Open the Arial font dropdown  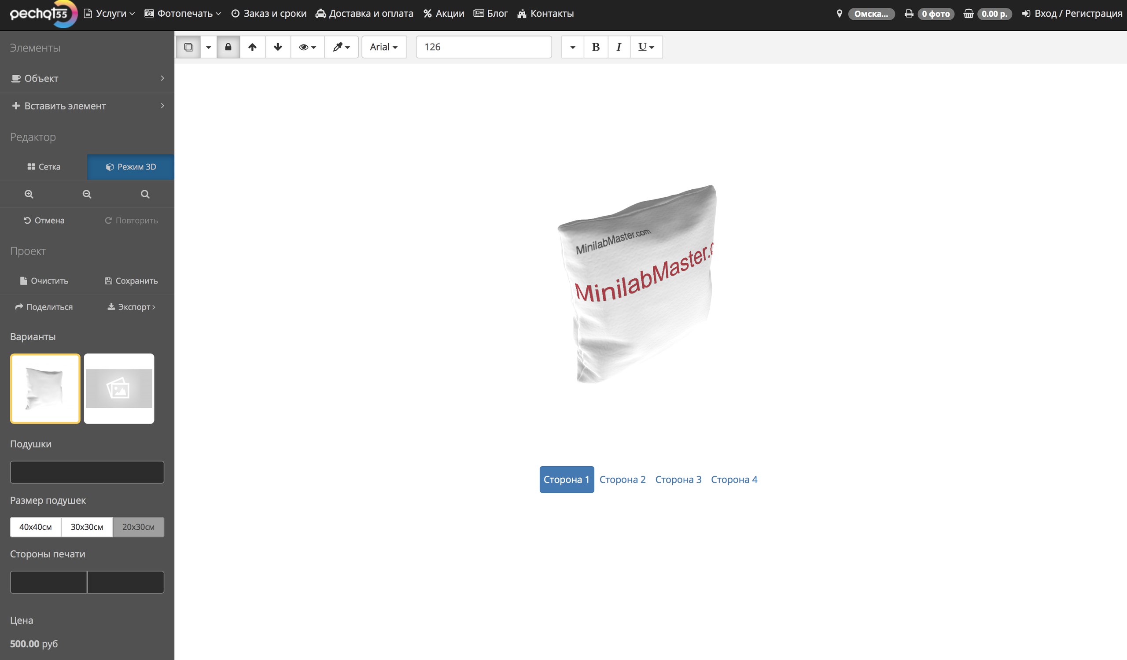[x=384, y=47]
